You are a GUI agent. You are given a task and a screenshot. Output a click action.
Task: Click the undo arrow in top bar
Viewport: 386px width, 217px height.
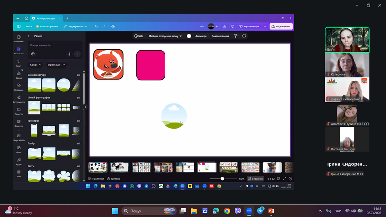[x=96, y=27]
